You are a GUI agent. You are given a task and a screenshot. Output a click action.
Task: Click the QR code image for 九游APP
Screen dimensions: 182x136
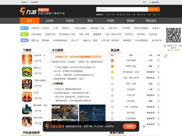pos(173,35)
